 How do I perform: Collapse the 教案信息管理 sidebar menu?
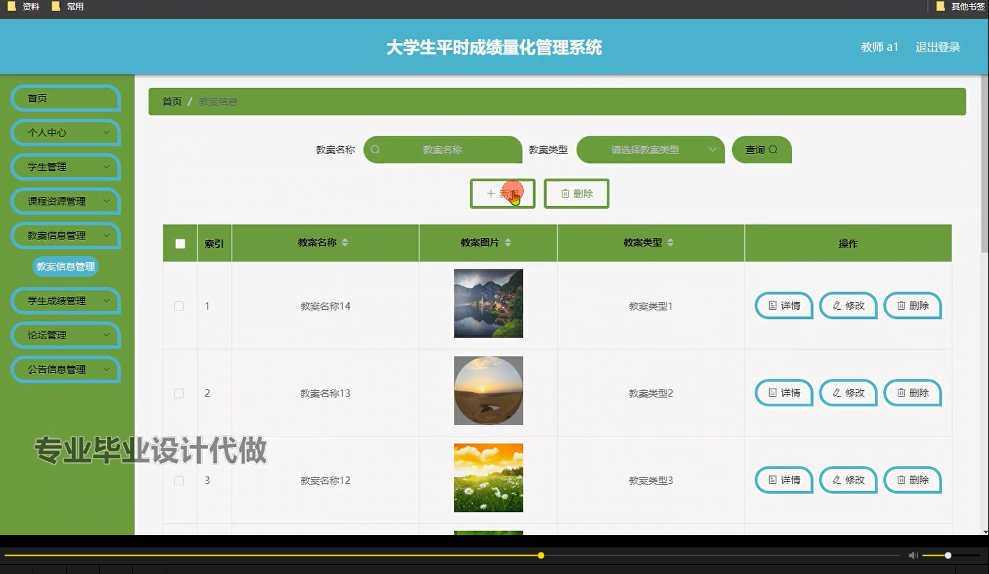point(65,235)
